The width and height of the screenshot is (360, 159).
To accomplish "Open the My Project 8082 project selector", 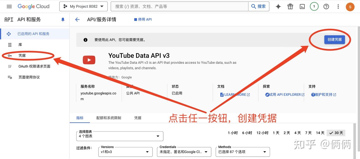I will 83,6.
